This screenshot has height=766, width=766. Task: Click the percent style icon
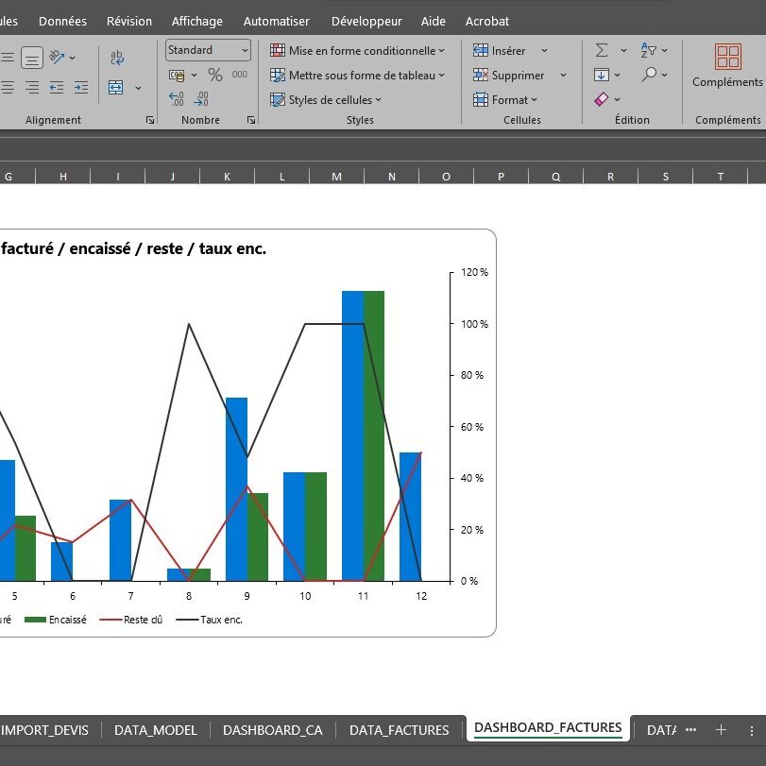215,75
